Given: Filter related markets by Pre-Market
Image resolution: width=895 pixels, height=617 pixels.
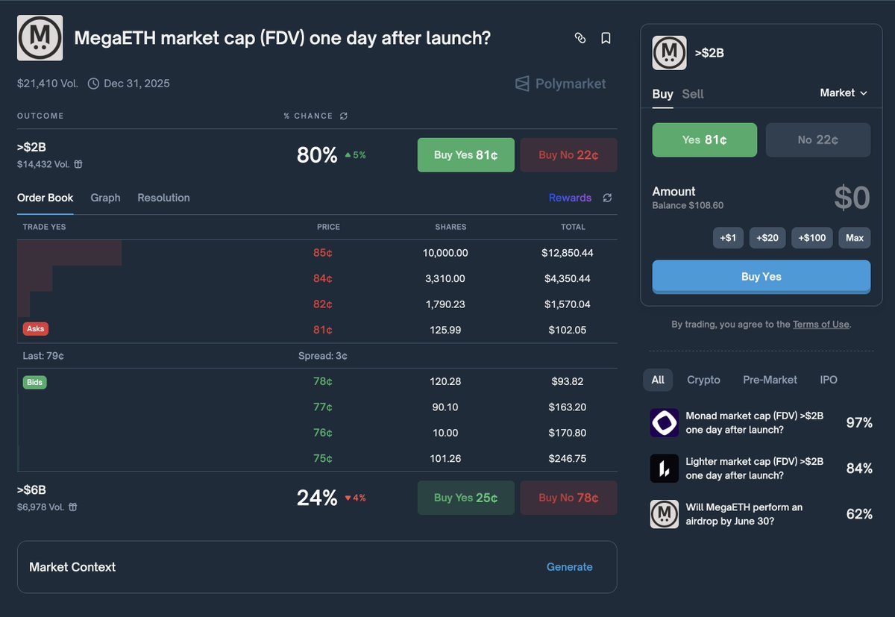Looking at the screenshot, I should click(770, 380).
